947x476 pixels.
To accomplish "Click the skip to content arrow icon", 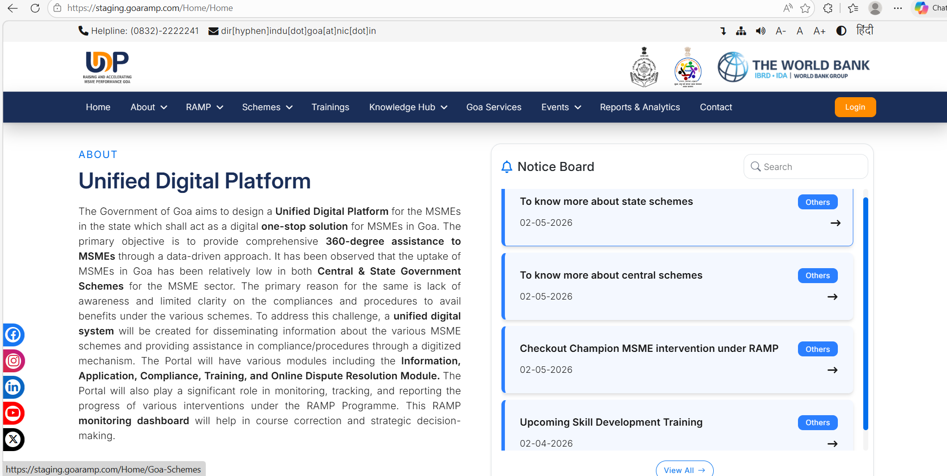I will [x=723, y=31].
